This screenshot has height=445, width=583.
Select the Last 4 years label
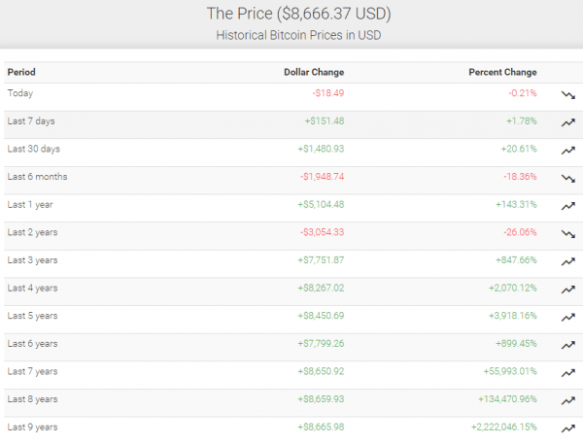(32, 289)
